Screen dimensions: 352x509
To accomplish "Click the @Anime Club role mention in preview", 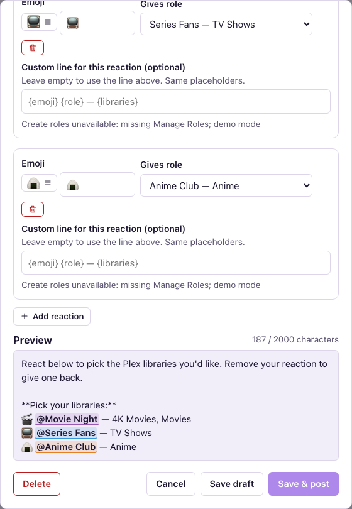I will pos(66,447).
